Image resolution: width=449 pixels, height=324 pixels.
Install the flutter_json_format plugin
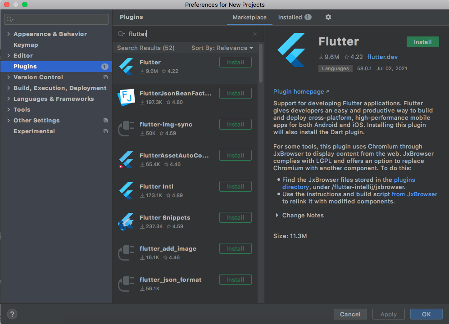tap(236, 279)
